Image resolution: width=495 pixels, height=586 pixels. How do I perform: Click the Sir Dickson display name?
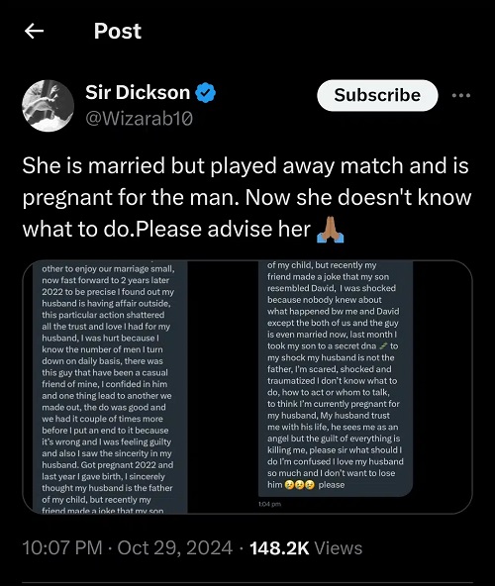[138, 92]
